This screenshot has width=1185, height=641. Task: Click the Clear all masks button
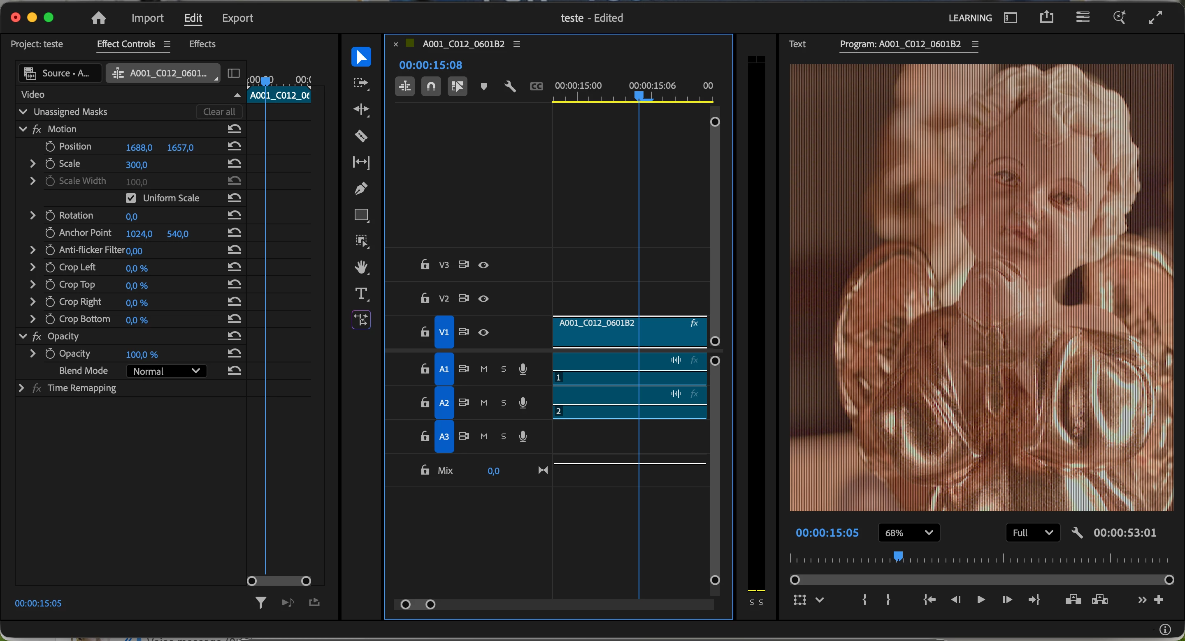[219, 112]
